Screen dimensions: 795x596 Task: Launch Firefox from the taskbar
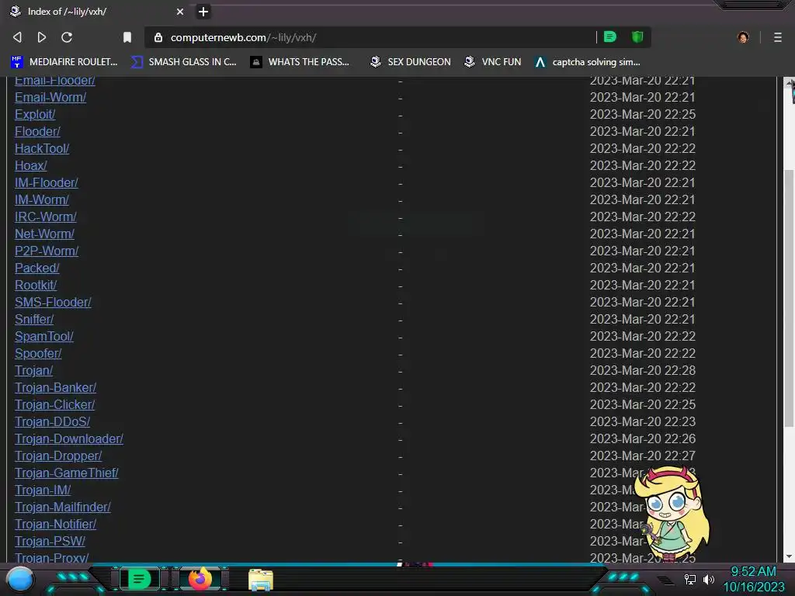click(200, 579)
